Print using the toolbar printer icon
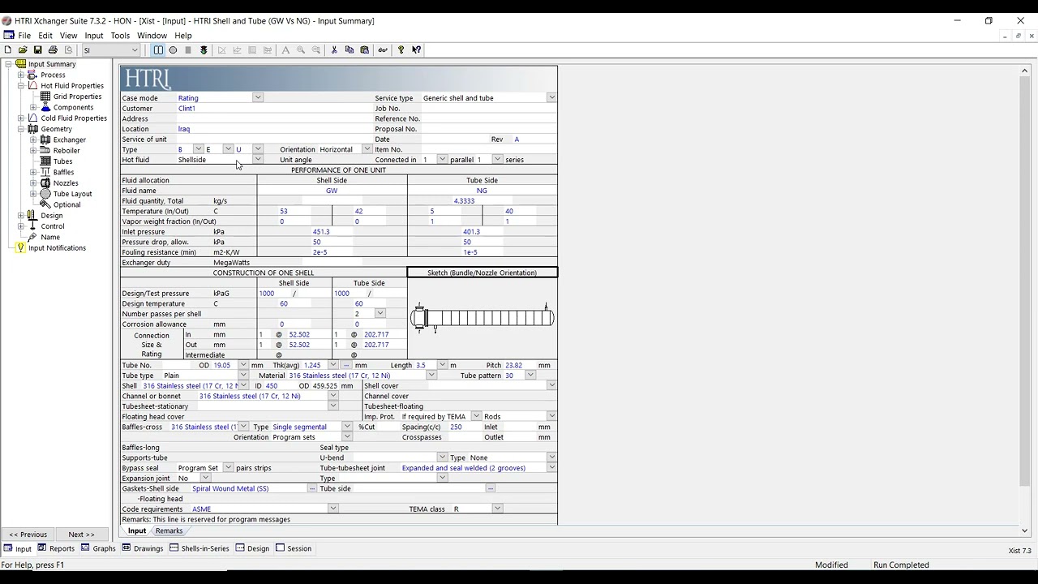 tap(53, 50)
